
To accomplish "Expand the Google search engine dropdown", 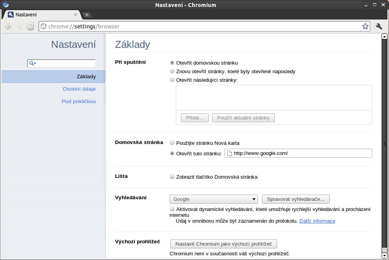I will (214, 199).
